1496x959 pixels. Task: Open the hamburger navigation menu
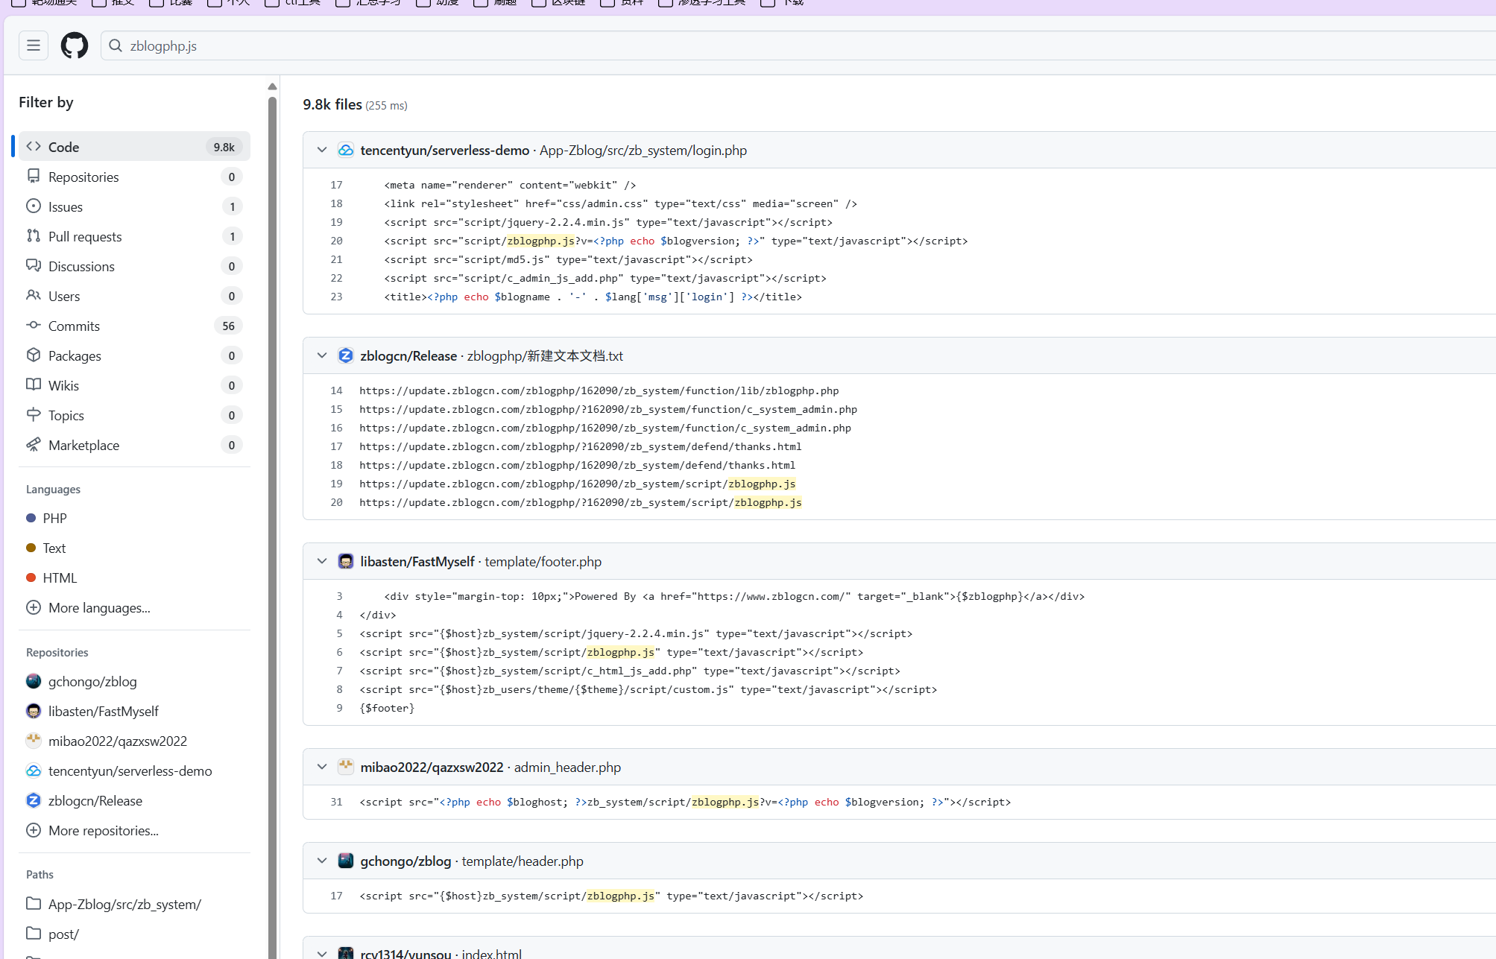coord(34,45)
